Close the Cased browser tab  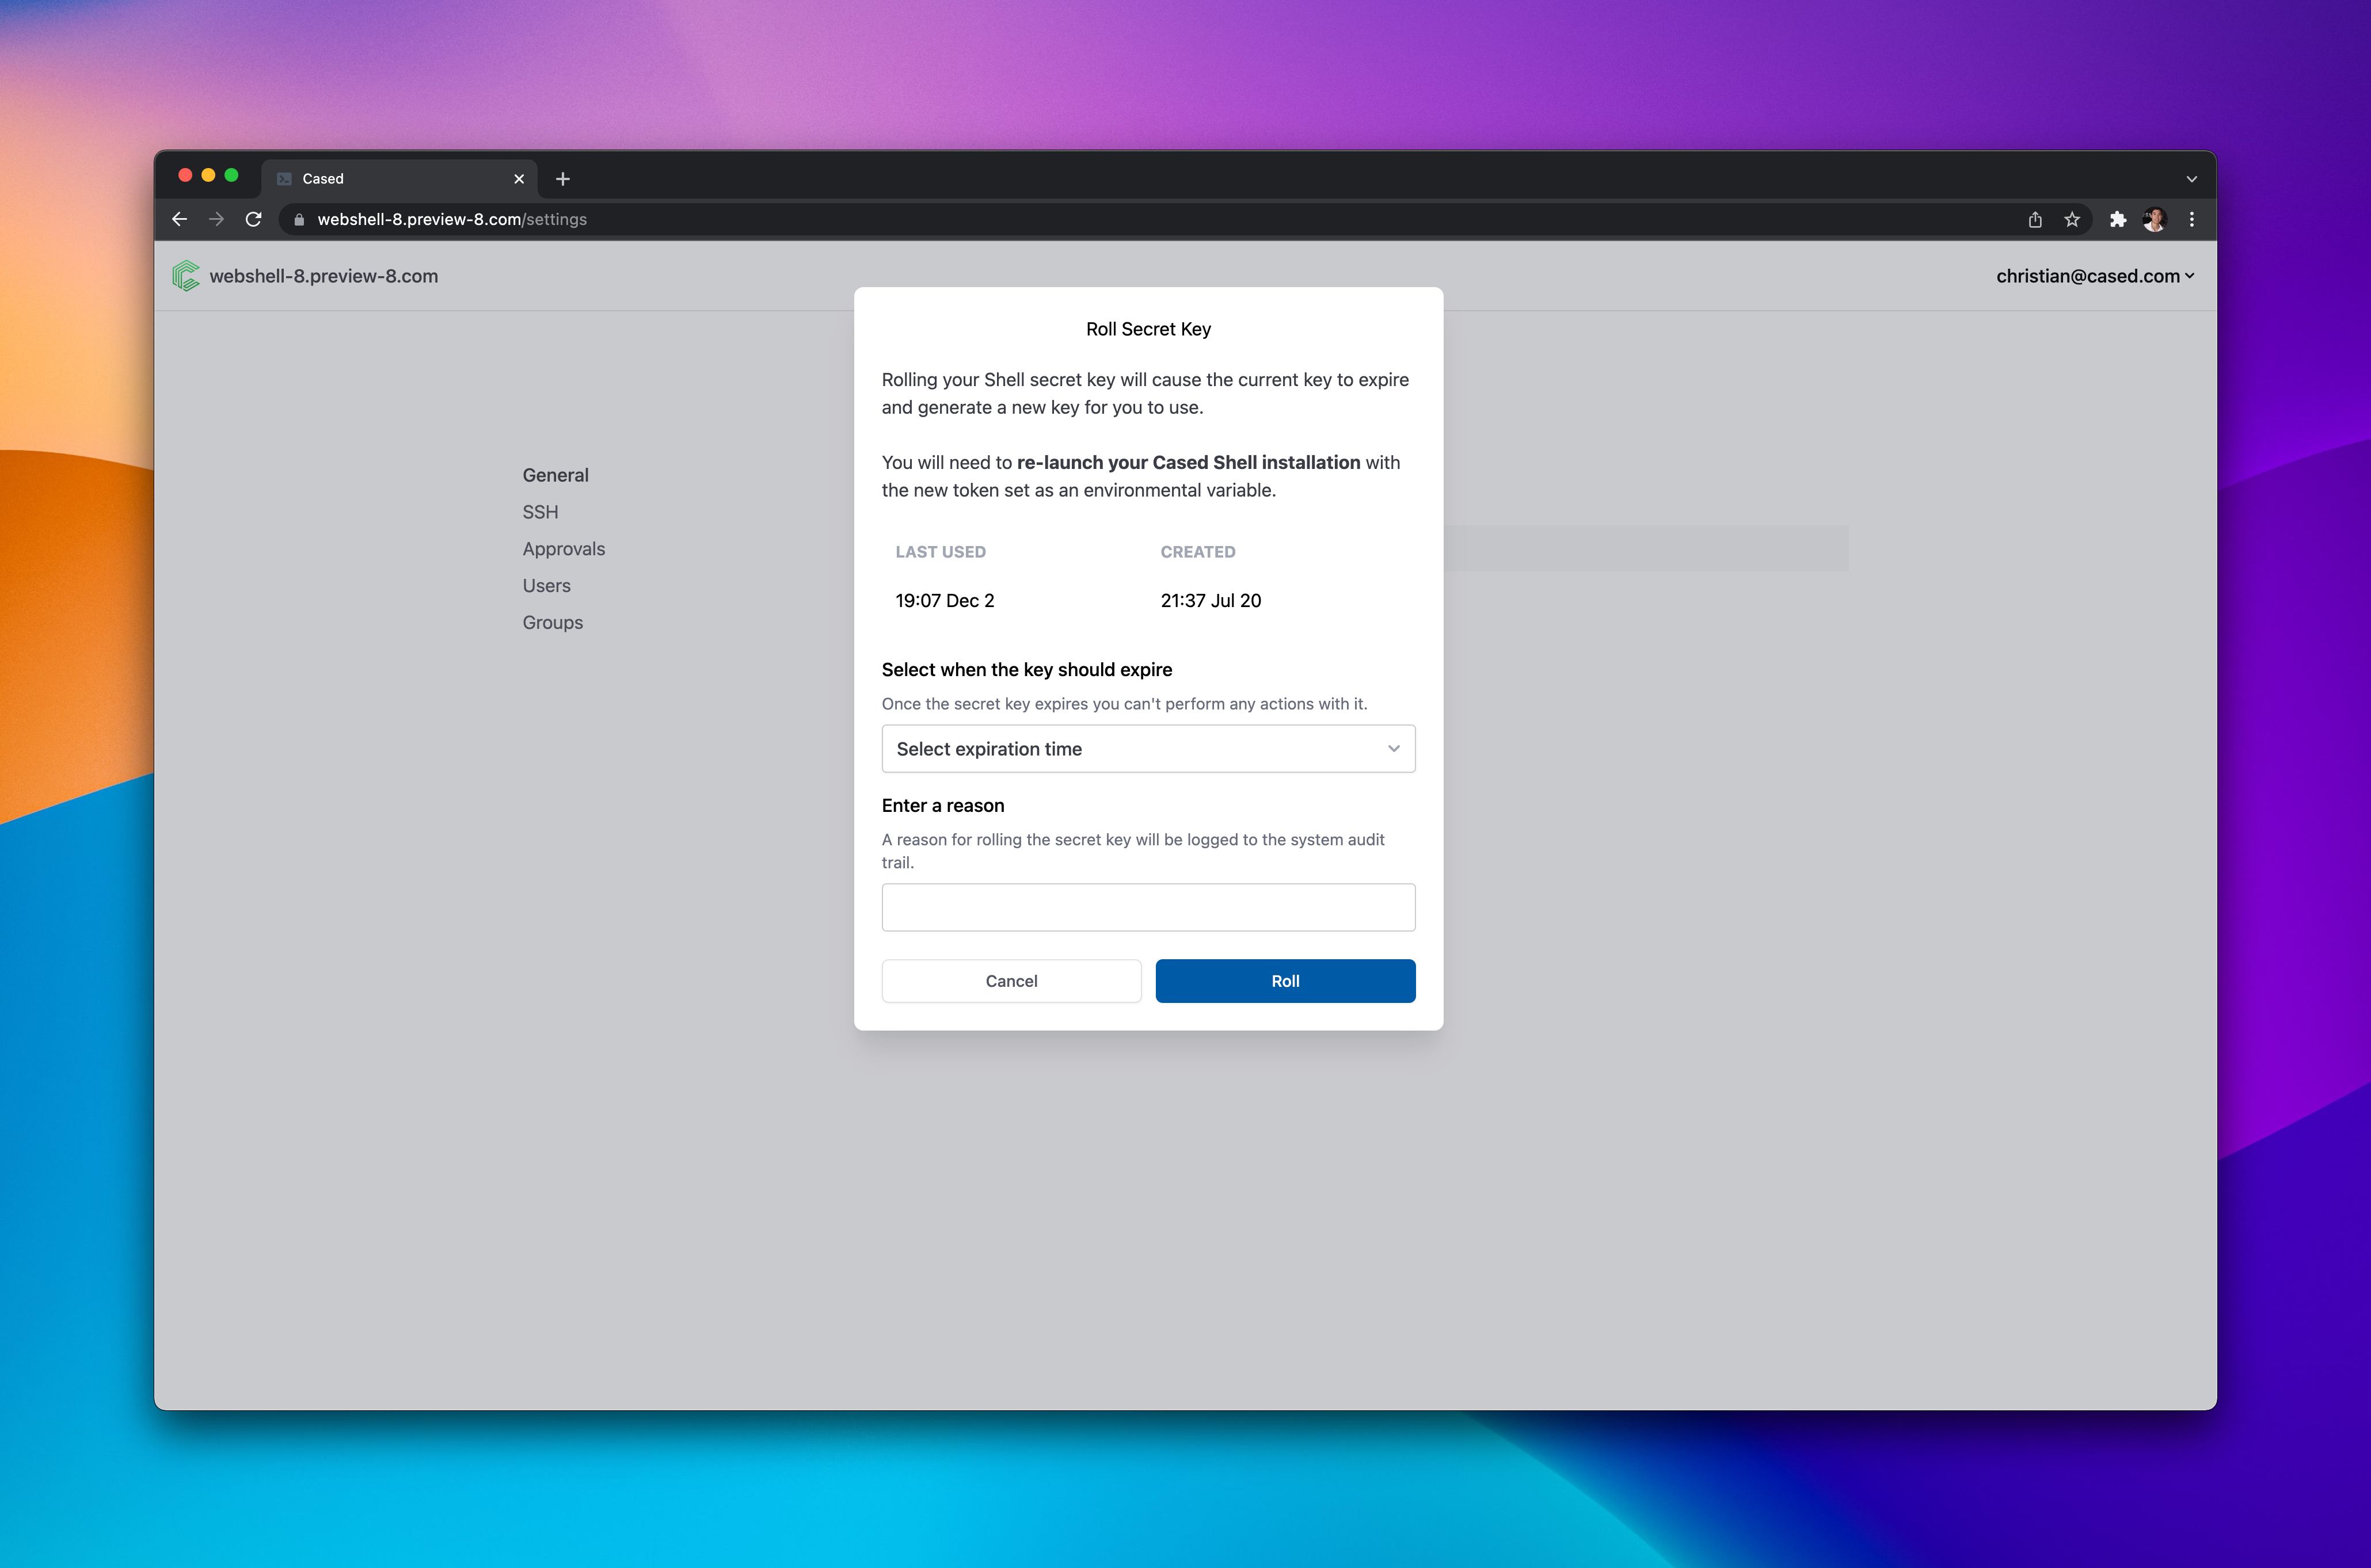(519, 179)
